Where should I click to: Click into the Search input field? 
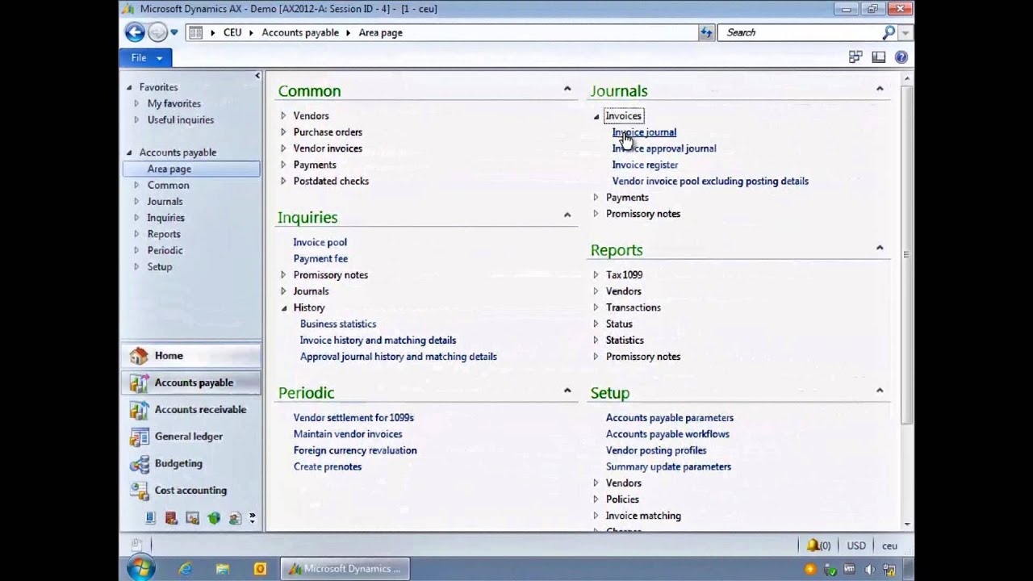(799, 32)
